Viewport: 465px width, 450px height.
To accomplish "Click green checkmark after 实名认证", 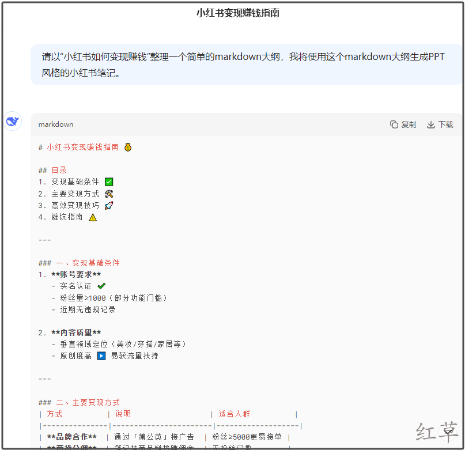I will pyautogui.click(x=101, y=286).
